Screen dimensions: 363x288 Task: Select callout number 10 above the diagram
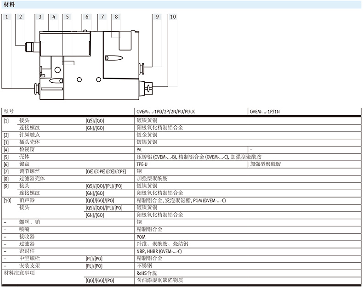[173, 17]
